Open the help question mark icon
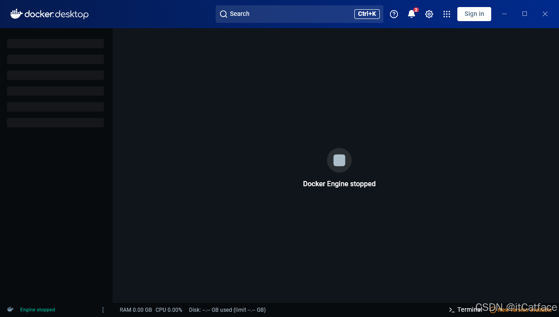The image size is (559, 317). pos(394,14)
